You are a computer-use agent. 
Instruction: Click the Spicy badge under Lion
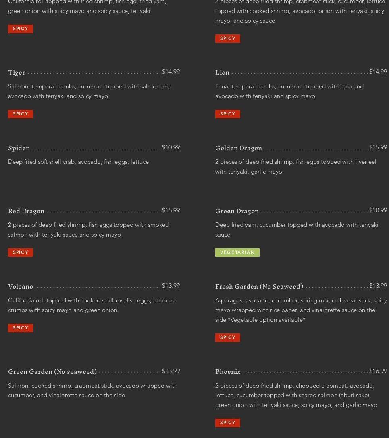coord(227,114)
